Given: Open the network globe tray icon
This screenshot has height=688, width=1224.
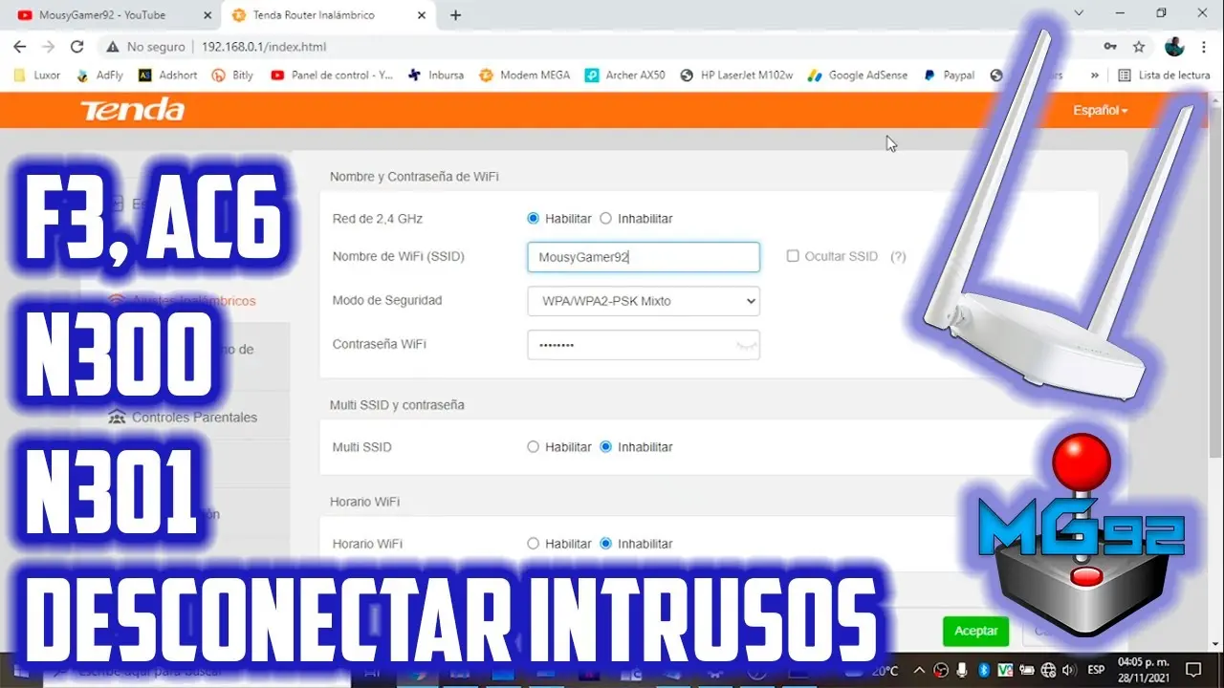Looking at the screenshot, I should point(1048,671).
